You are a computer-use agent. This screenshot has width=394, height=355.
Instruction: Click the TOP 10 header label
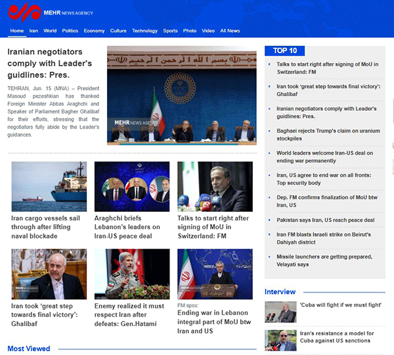point(285,51)
